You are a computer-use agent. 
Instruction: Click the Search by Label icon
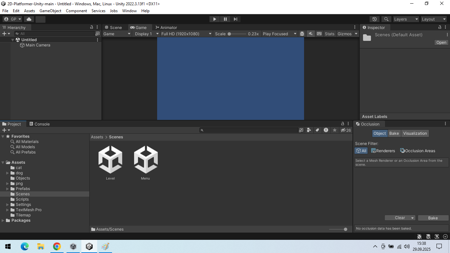(317, 130)
